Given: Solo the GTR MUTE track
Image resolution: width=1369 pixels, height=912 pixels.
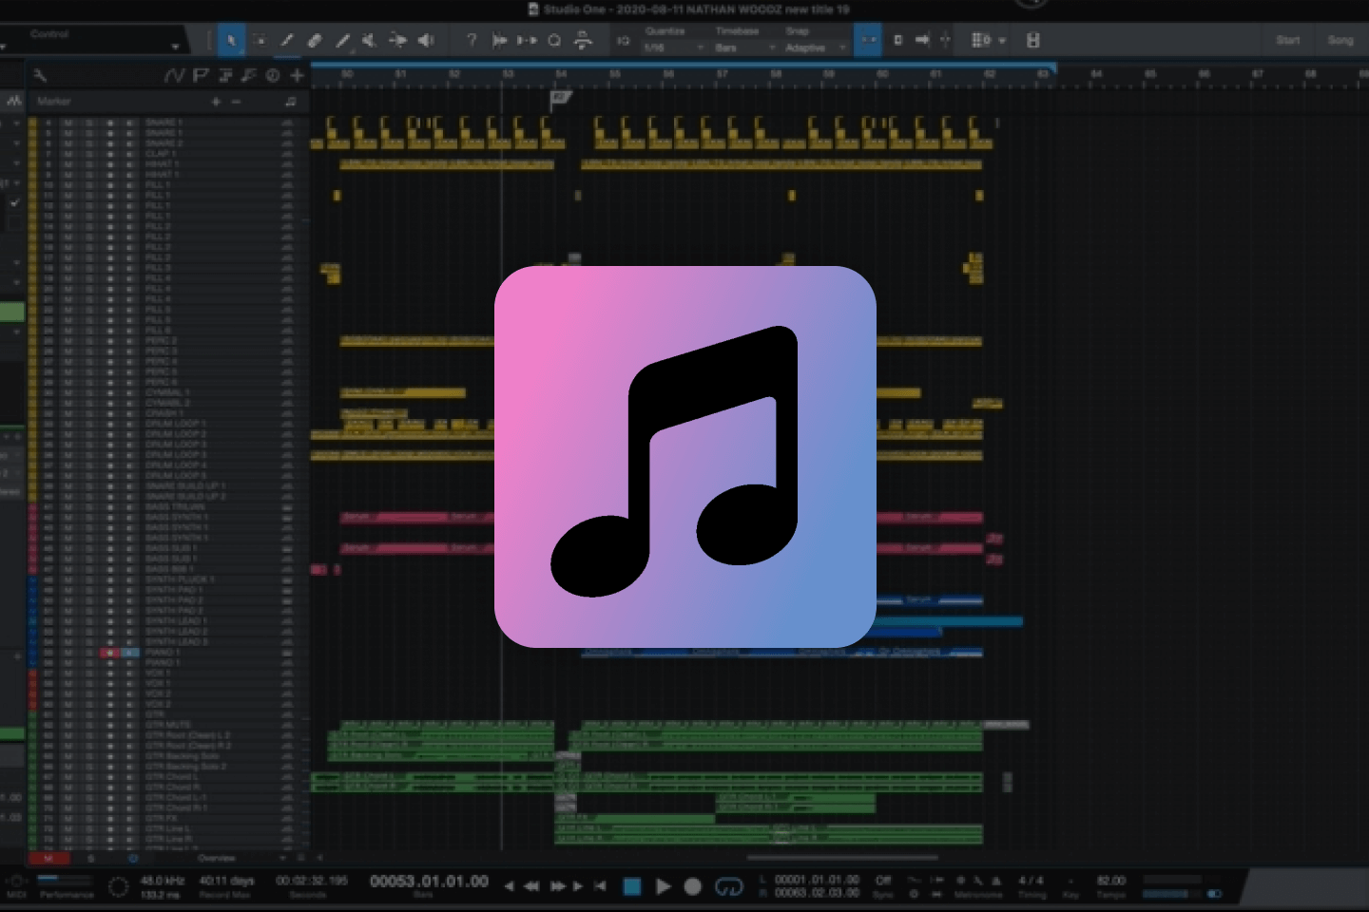Looking at the screenshot, I should [89, 725].
